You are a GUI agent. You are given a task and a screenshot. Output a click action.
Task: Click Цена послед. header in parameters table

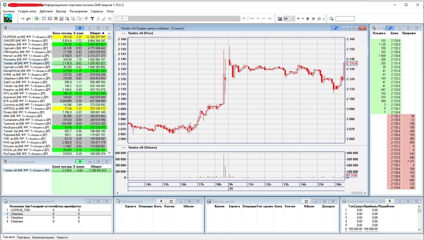[62, 33]
